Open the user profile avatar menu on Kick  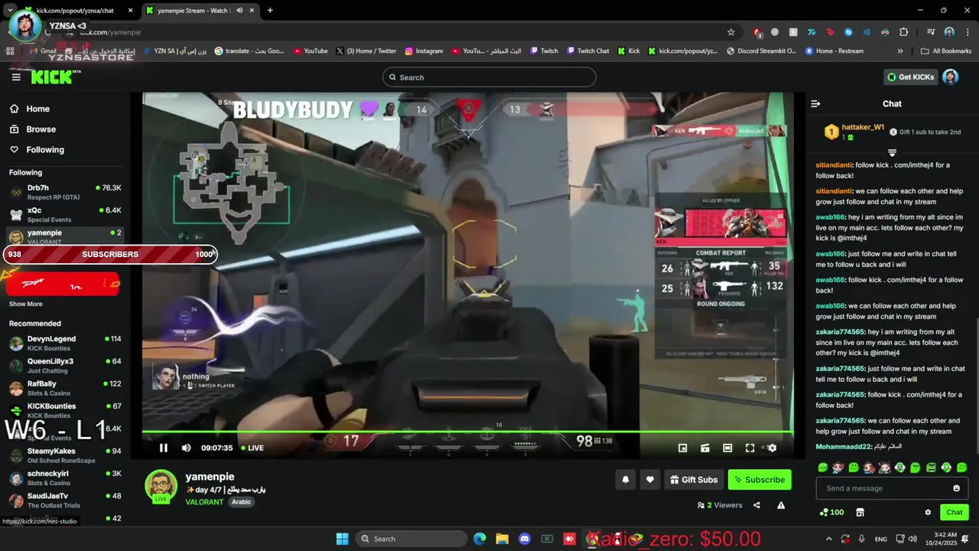tap(951, 77)
